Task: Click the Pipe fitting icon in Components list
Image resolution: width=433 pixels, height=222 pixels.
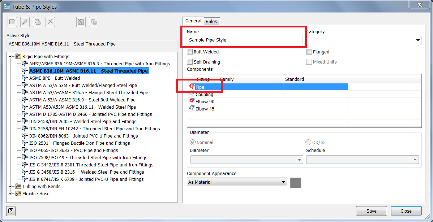Action: [192, 87]
